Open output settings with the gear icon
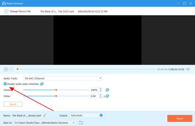195x126 pixels. click(x=101, y=115)
